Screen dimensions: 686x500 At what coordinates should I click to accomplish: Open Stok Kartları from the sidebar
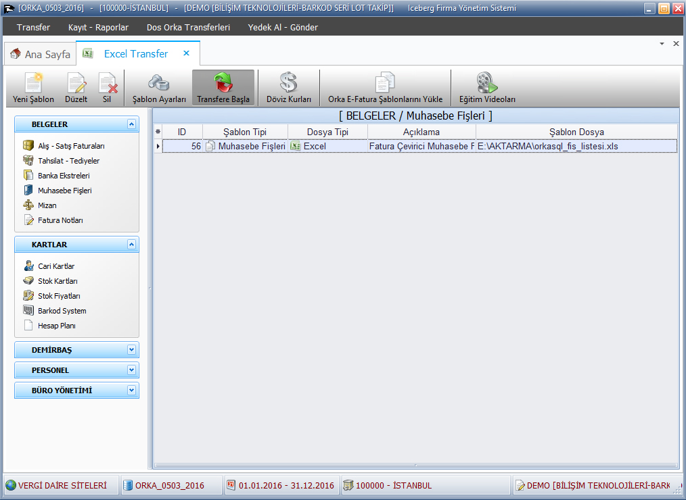(58, 281)
